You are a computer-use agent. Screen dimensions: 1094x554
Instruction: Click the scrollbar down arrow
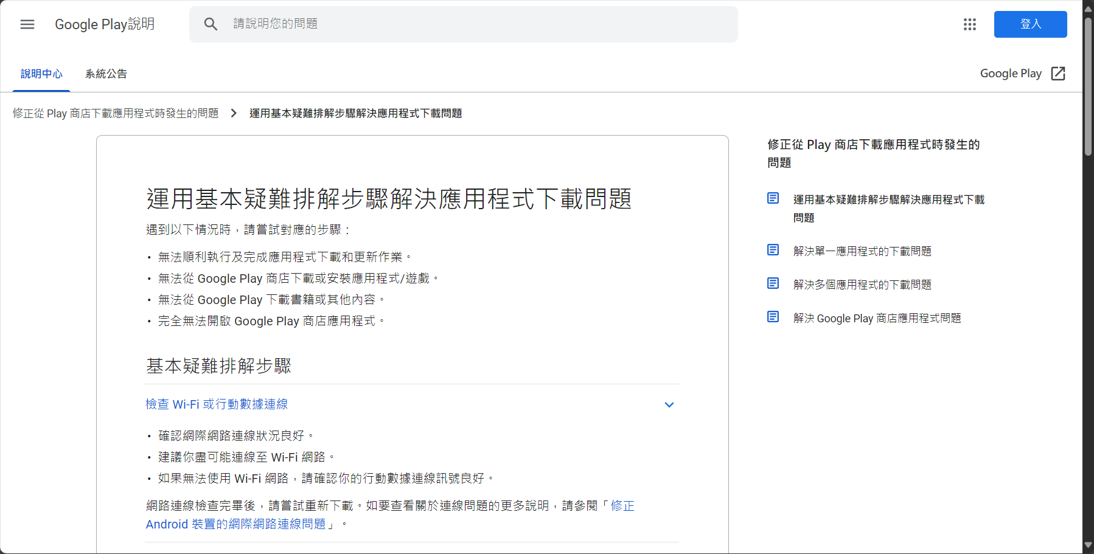click(x=1089, y=545)
